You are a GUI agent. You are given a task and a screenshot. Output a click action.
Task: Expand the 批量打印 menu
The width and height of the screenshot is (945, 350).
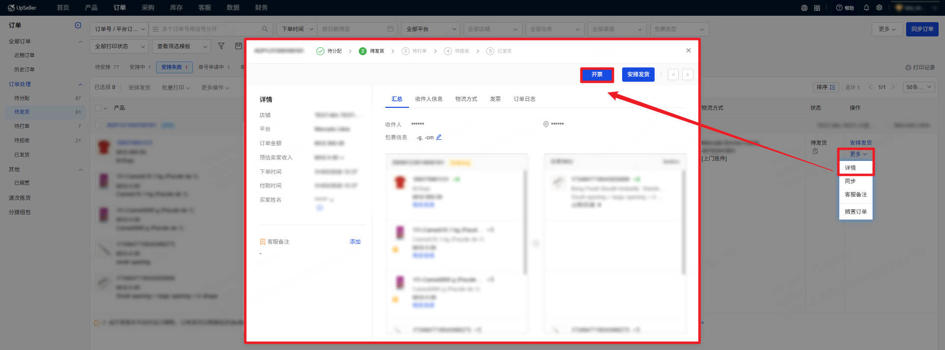[x=176, y=88]
